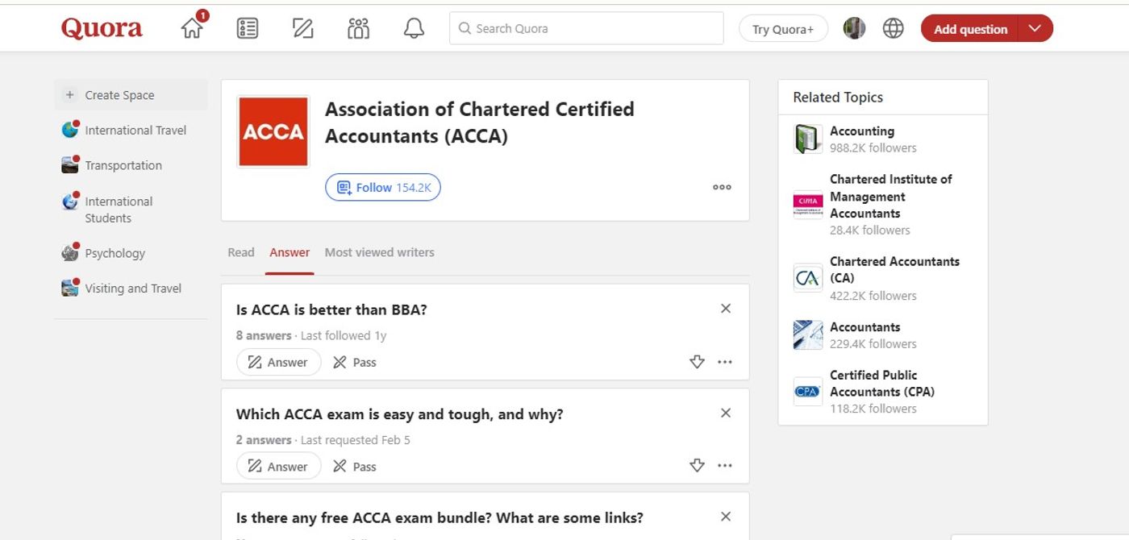Switch to the Read tab
This screenshot has height=540, width=1129.
click(x=241, y=252)
